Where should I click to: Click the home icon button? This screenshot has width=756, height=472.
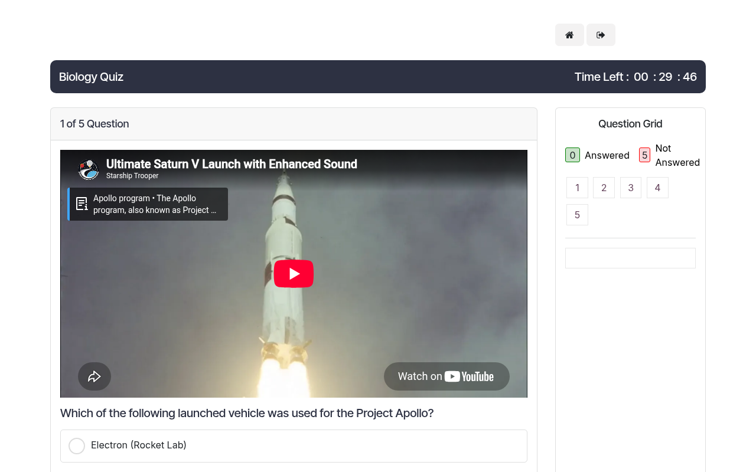click(x=569, y=35)
